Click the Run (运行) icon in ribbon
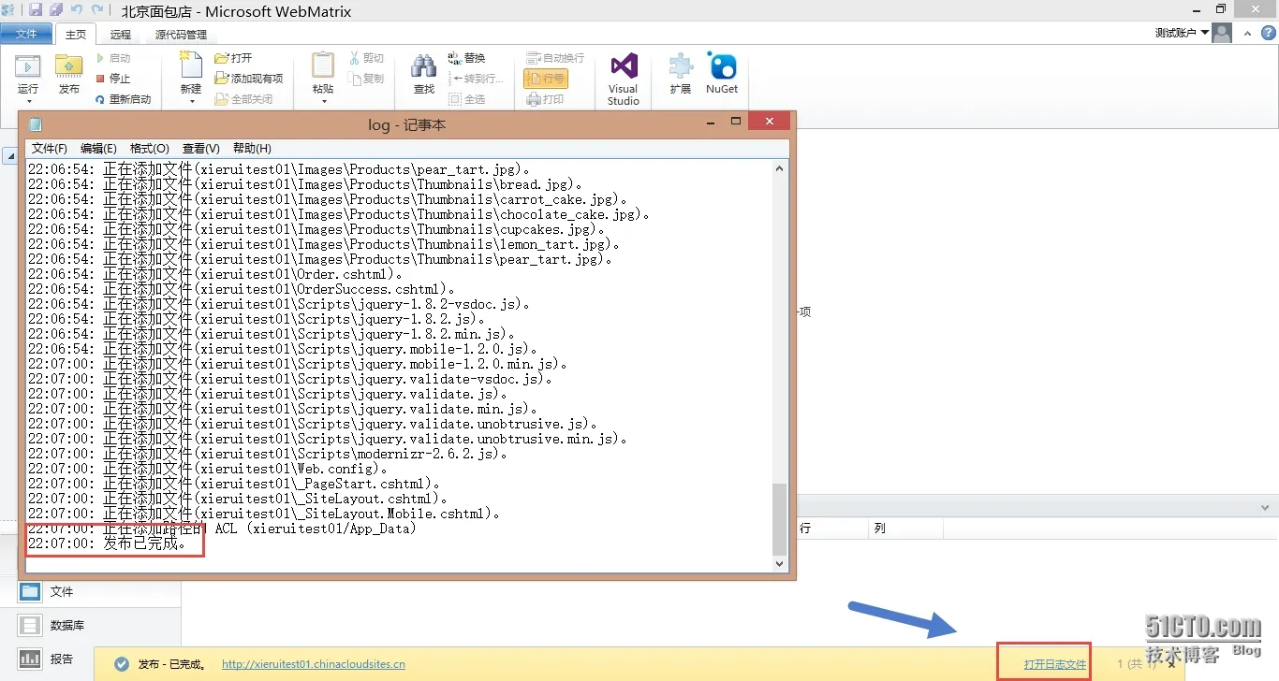Screen dimensions: 1279x681 28,67
